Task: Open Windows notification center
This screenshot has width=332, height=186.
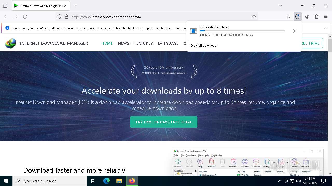Action: tap(323, 181)
